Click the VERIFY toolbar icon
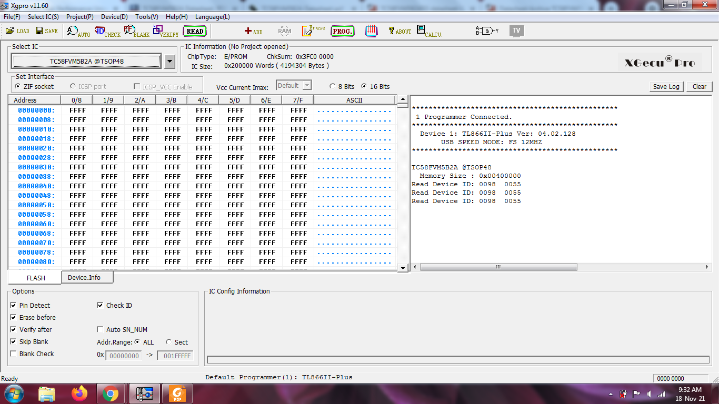 click(x=165, y=32)
